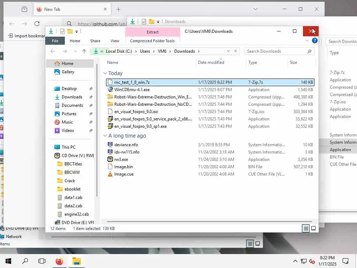357x268 pixels.
Task: Open Documents in Quick access
Action: tap(72, 105)
